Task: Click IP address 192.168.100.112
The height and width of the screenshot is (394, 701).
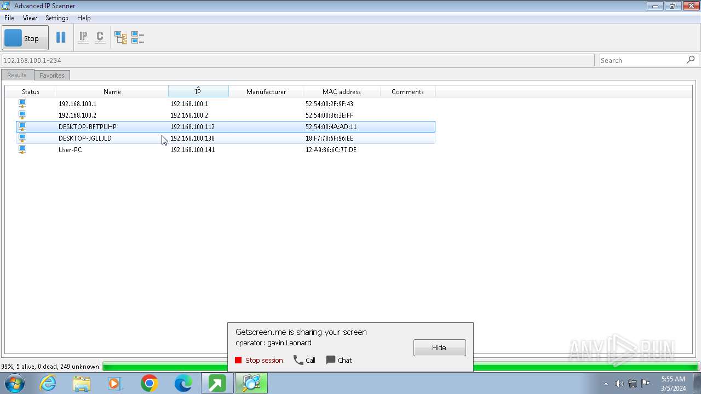Action: 192,127
